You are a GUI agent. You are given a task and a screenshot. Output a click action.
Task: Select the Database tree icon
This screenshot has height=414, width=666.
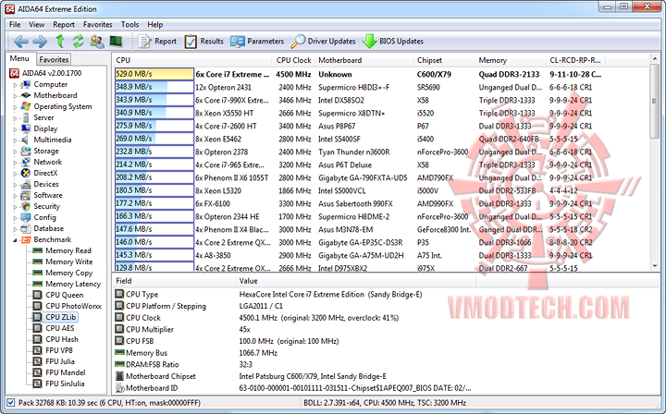pos(26,228)
